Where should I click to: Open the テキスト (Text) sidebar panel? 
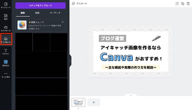tap(6, 52)
